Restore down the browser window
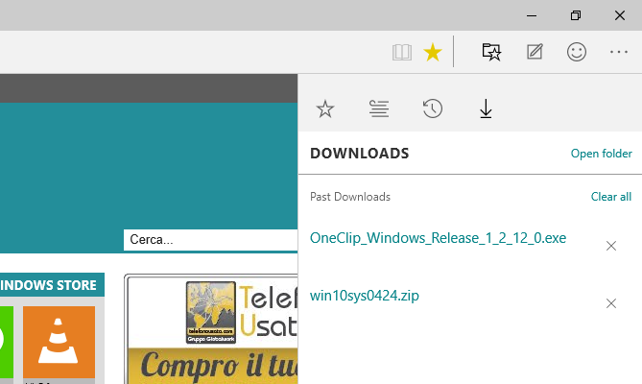 576,15
